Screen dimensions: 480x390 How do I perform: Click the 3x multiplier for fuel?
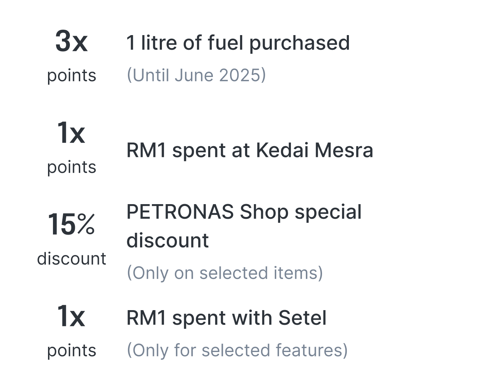(x=71, y=42)
